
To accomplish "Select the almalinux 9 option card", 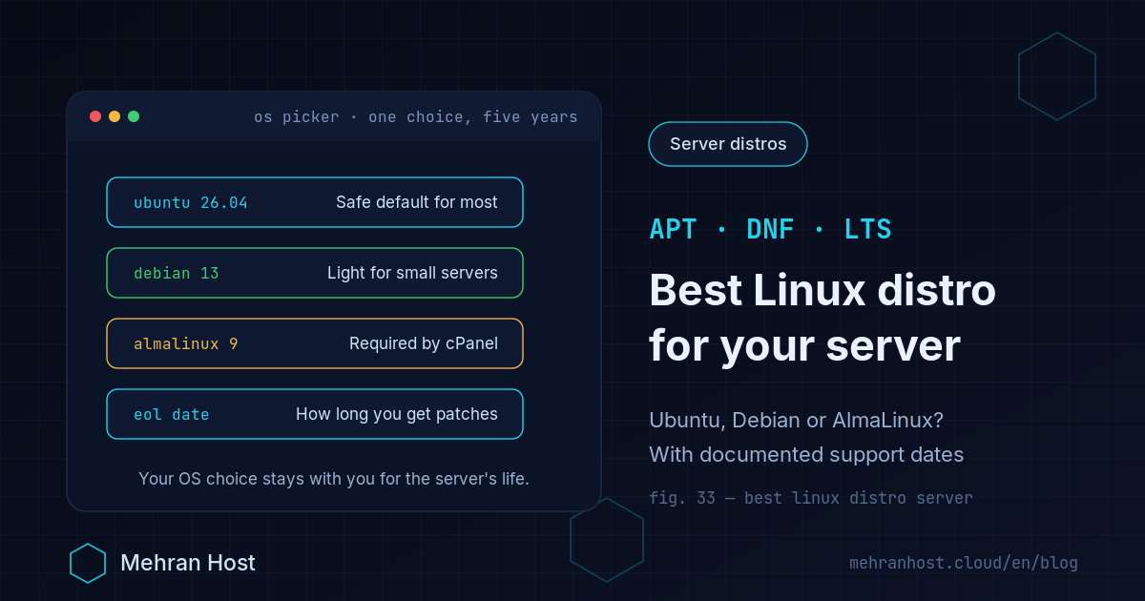I will pos(315,343).
